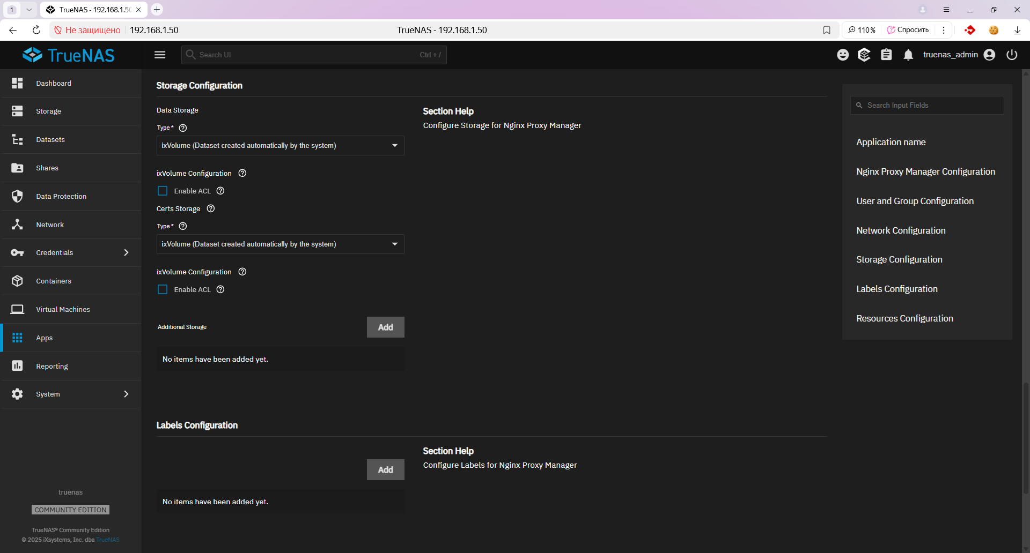Click the power button icon in header
The width and height of the screenshot is (1030, 553).
1012,55
